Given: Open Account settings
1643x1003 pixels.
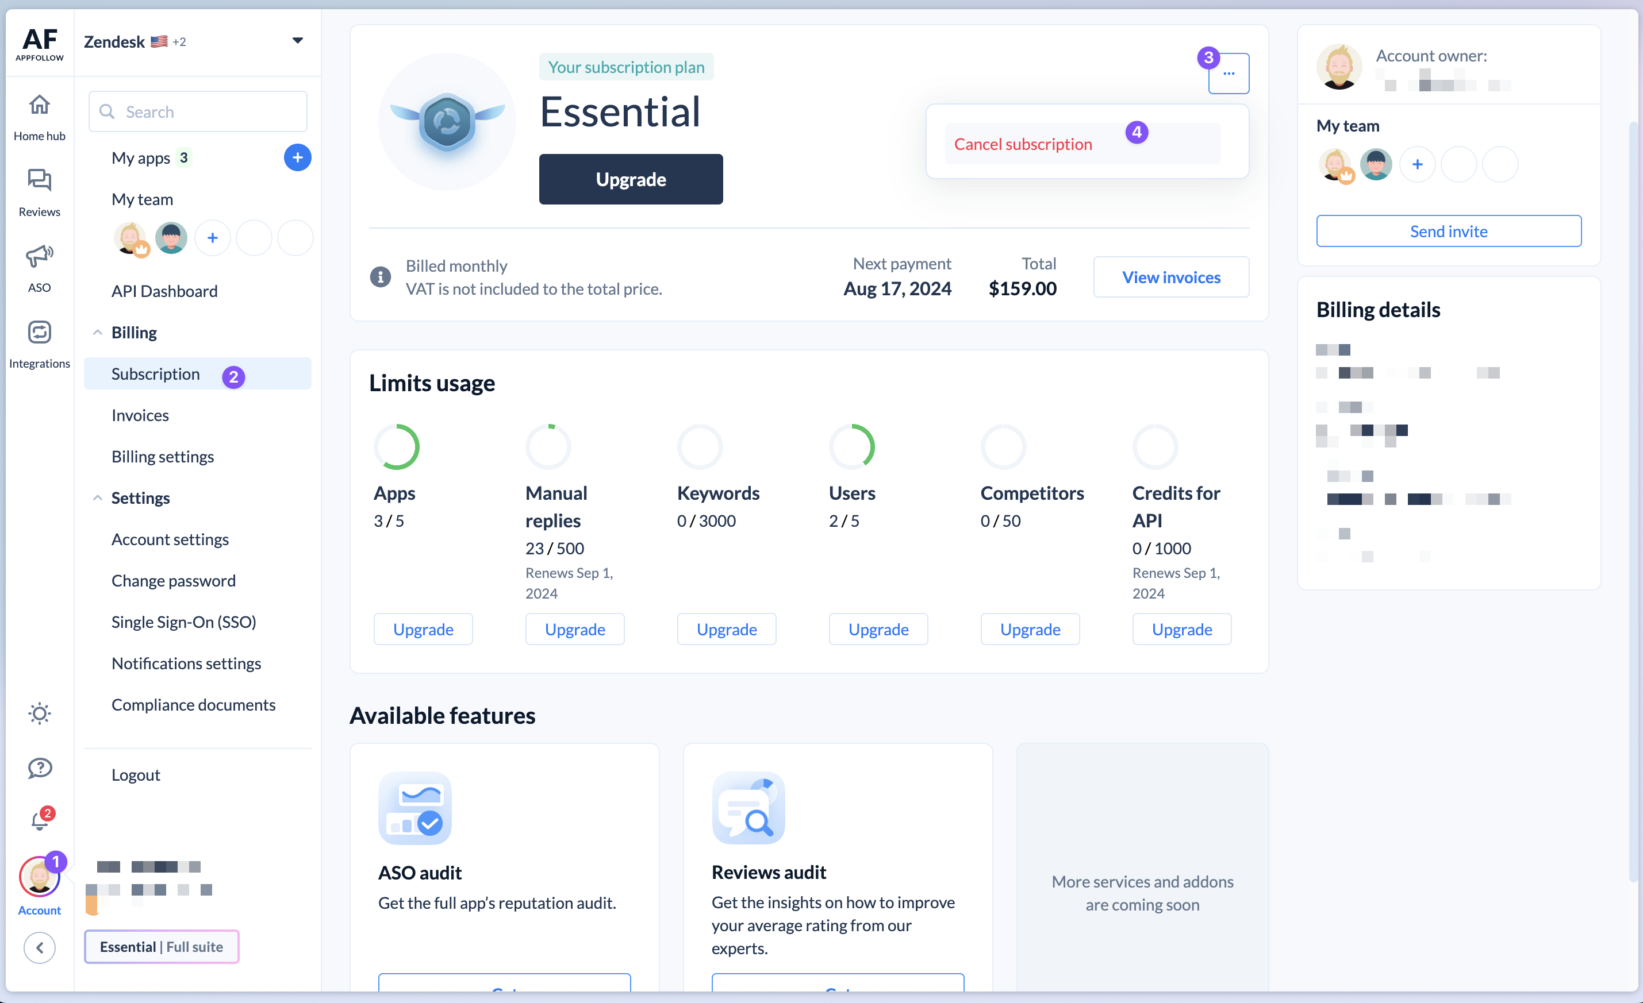Looking at the screenshot, I should pyautogui.click(x=170, y=539).
